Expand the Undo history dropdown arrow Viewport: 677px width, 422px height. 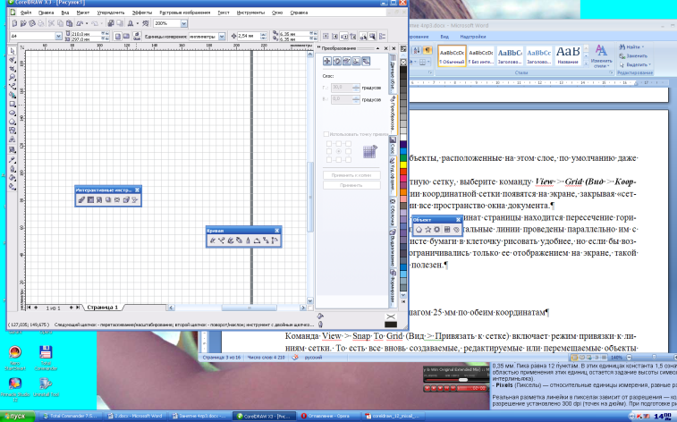coord(87,23)
